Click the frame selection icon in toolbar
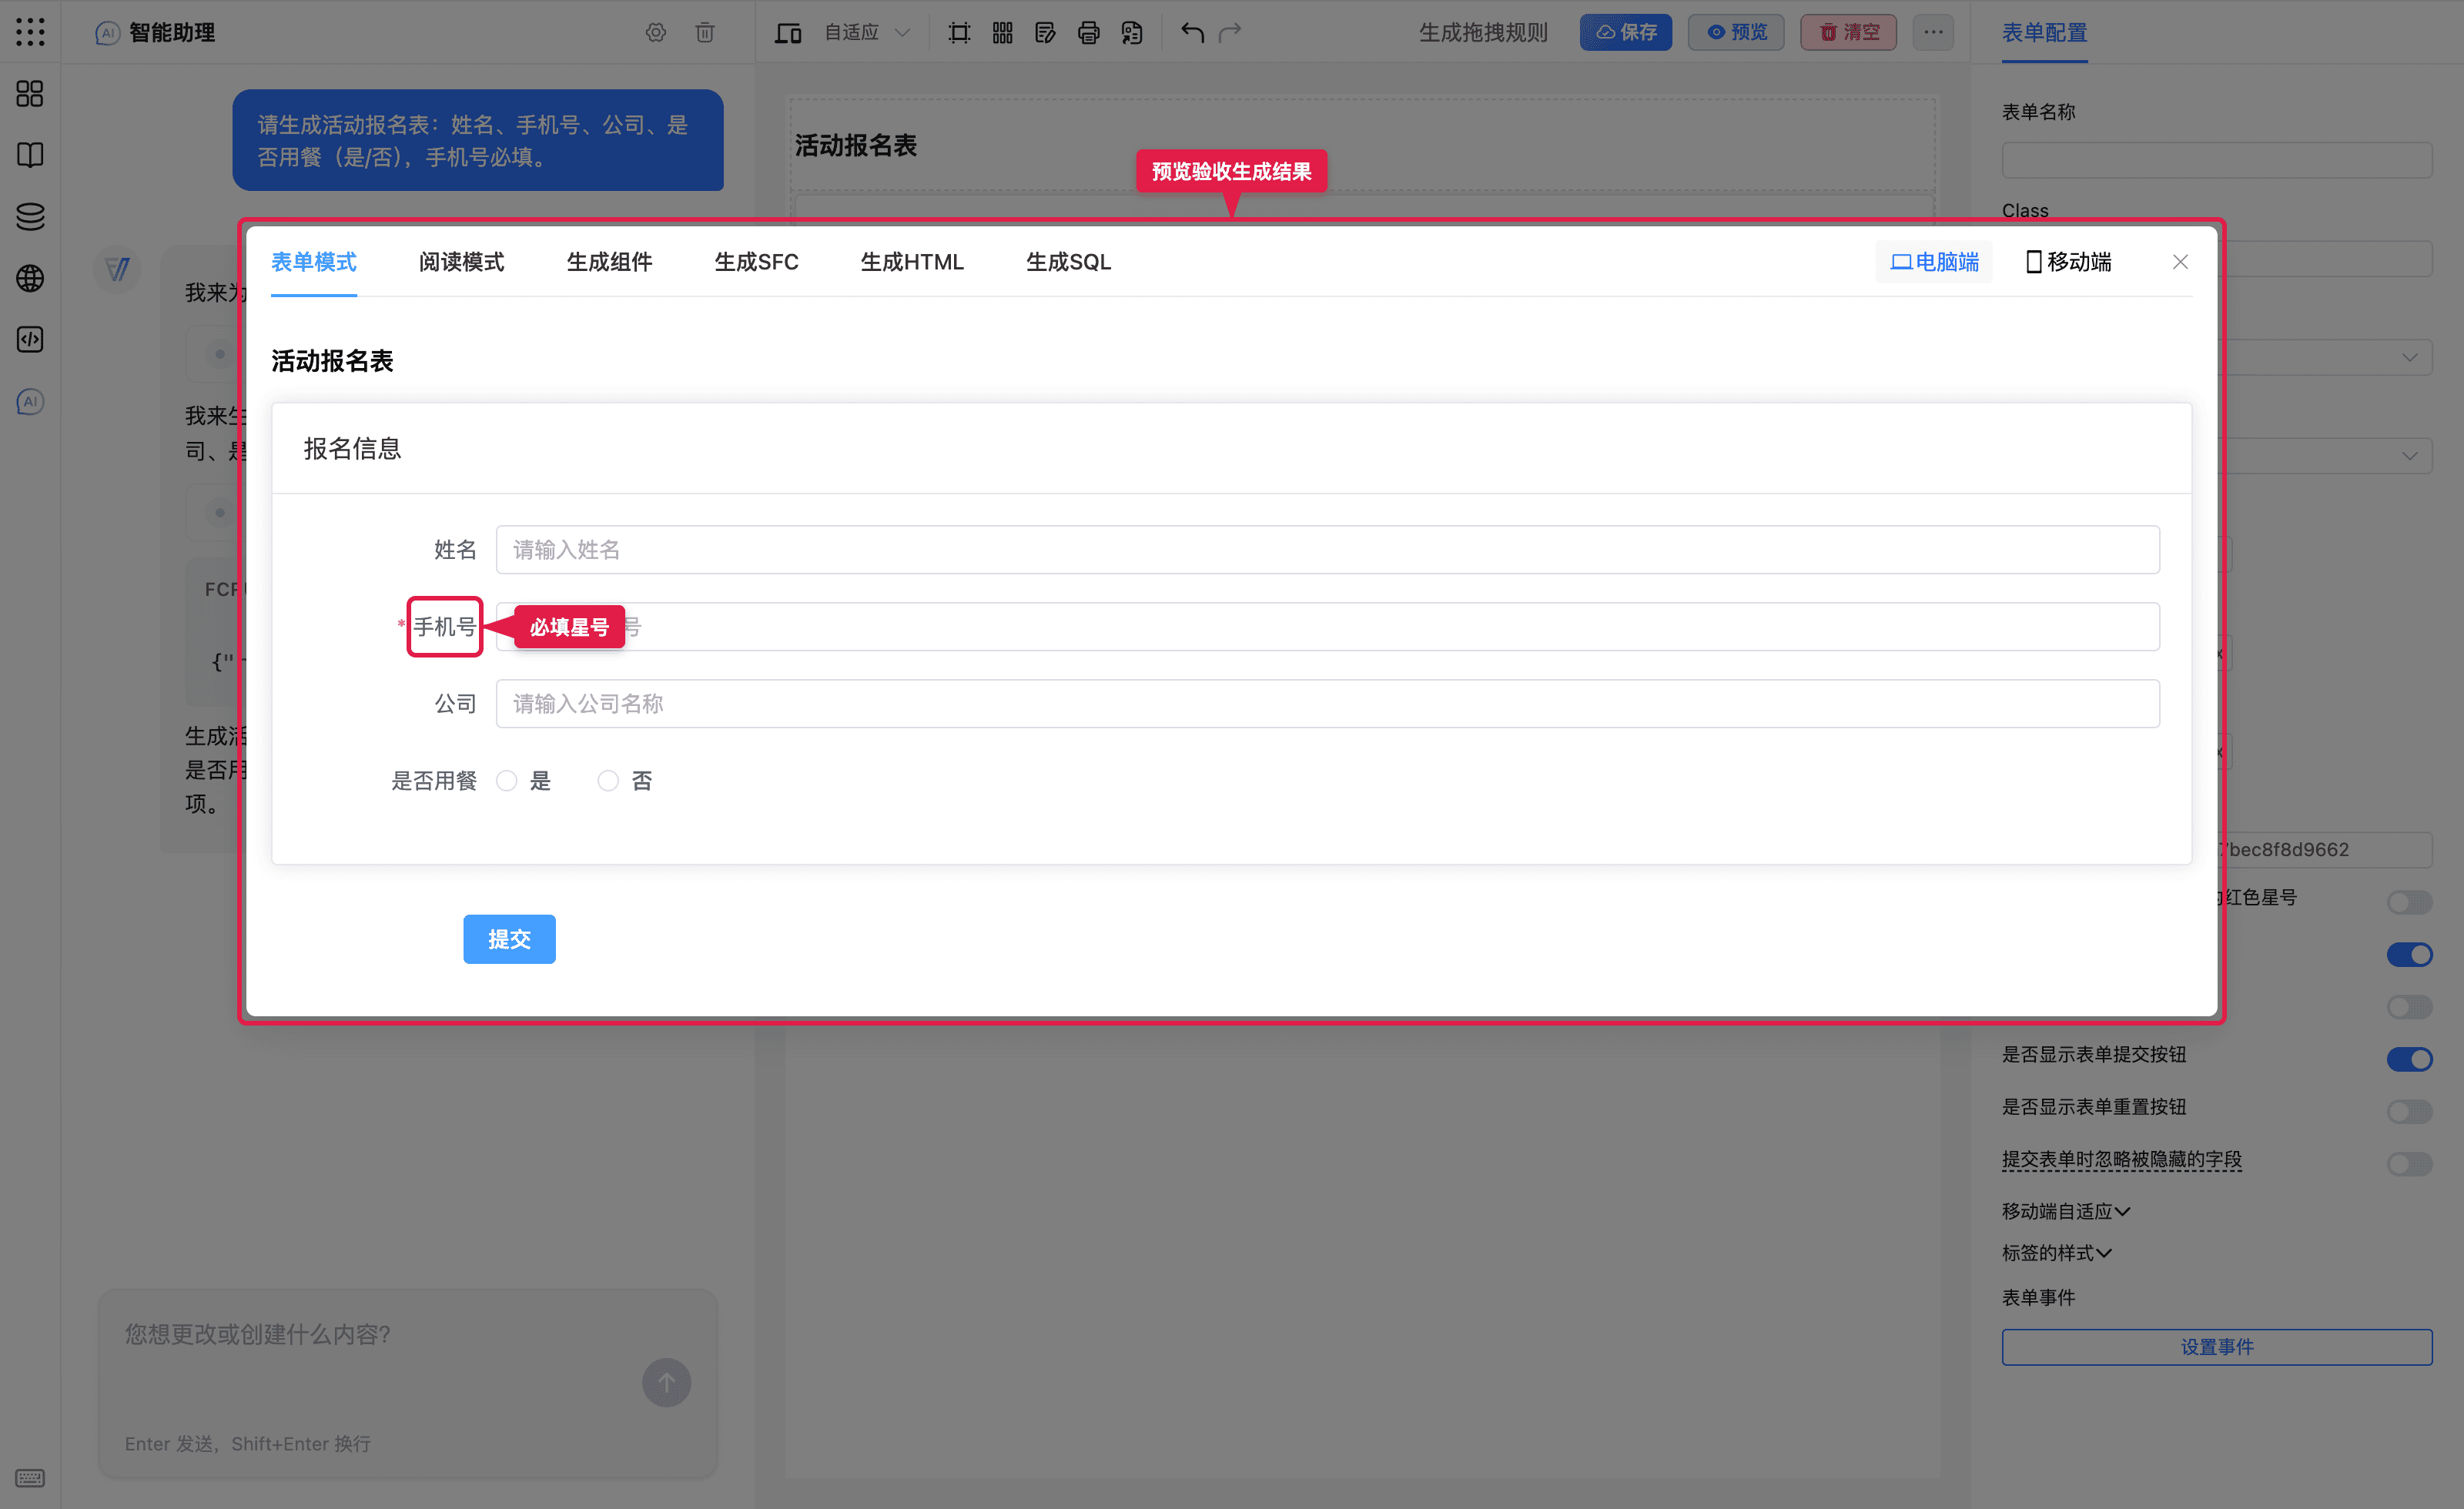The width and height of the screenshot is (2464, 1509). (959, 32)
